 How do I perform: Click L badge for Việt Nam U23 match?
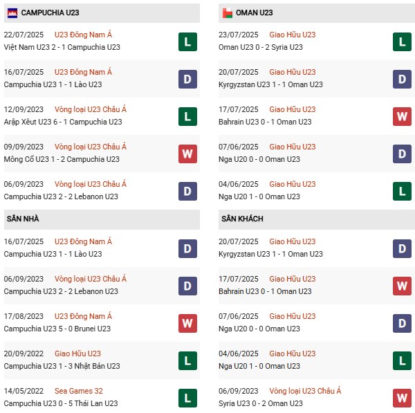[187, 42]
